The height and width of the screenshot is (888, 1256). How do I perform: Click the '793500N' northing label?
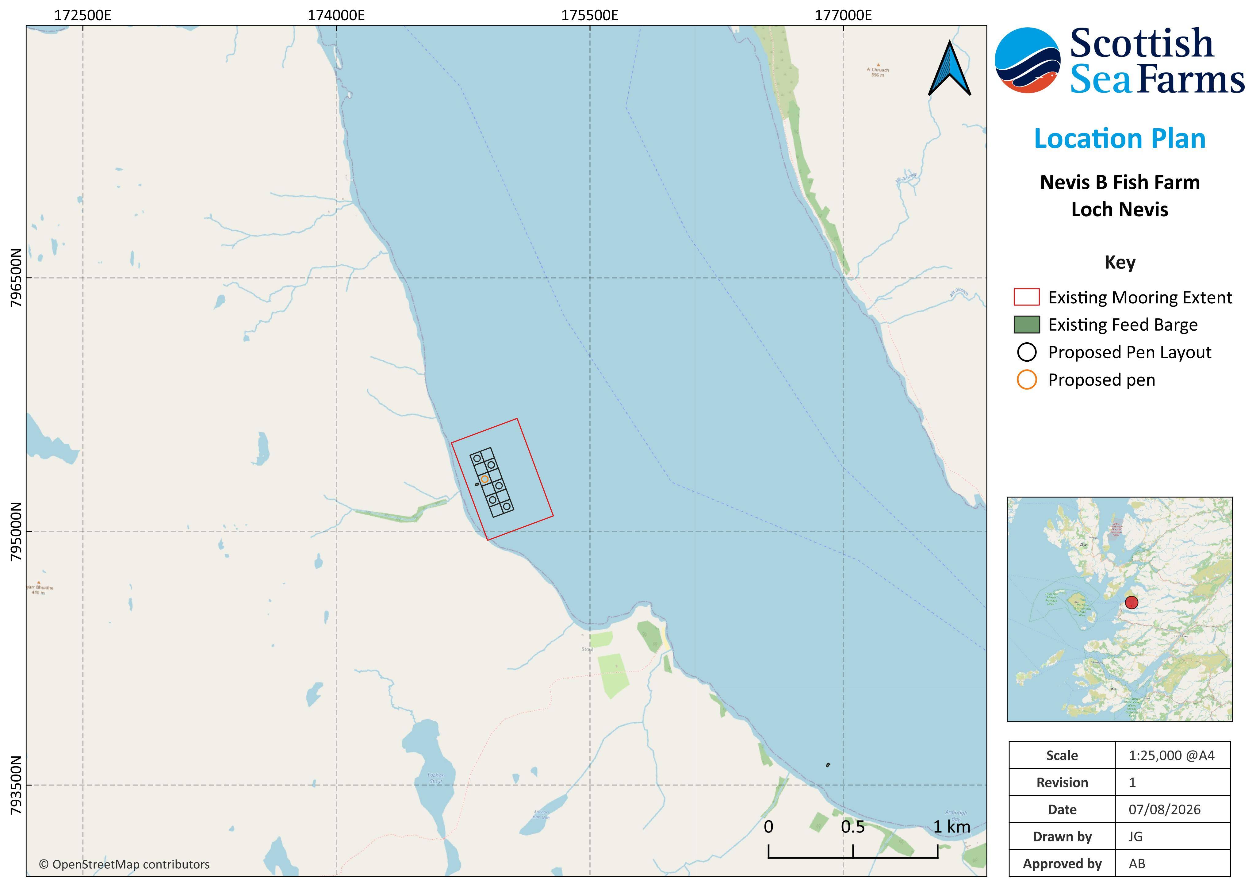point(16,785)
